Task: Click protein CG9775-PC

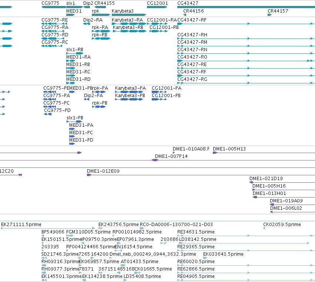Action: (50, 107)
